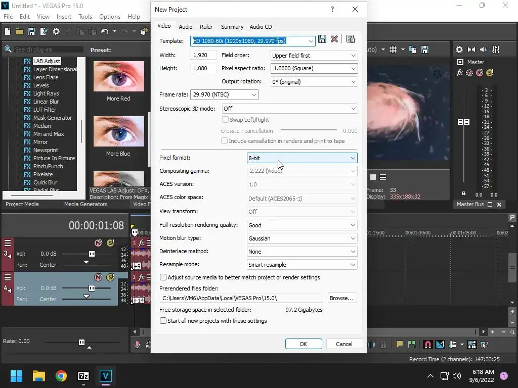Open the Deinterlace method dropdown

(x=302, y=252)
